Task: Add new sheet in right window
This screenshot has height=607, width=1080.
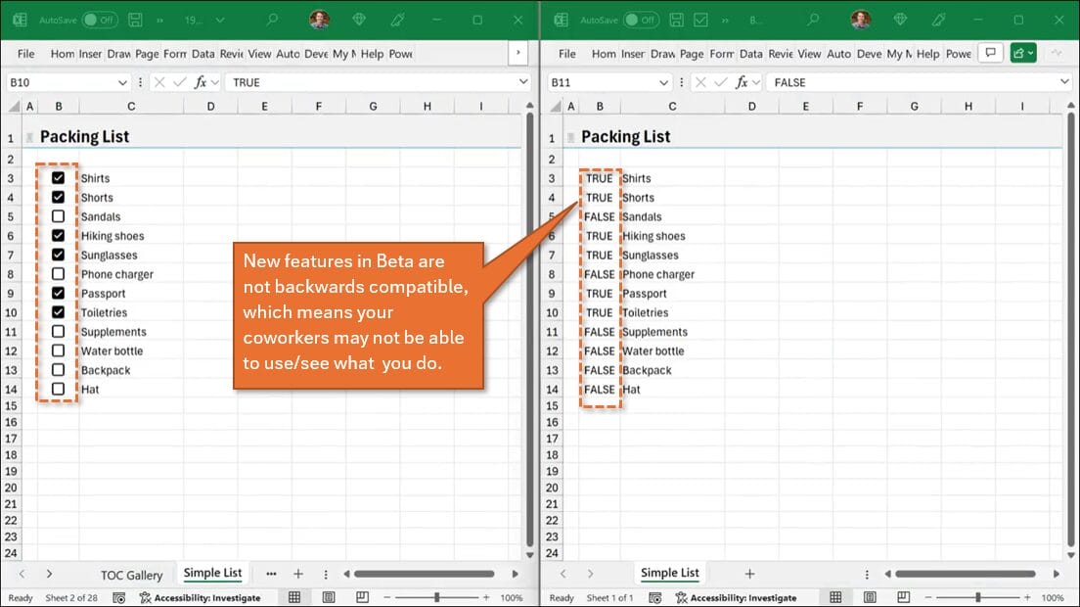Action: point(749,574)
